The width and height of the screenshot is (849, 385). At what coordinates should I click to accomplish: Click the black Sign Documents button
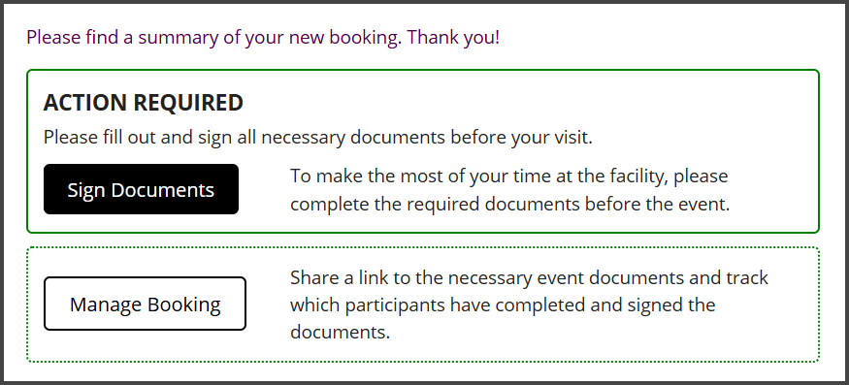[x=141, y=189]
